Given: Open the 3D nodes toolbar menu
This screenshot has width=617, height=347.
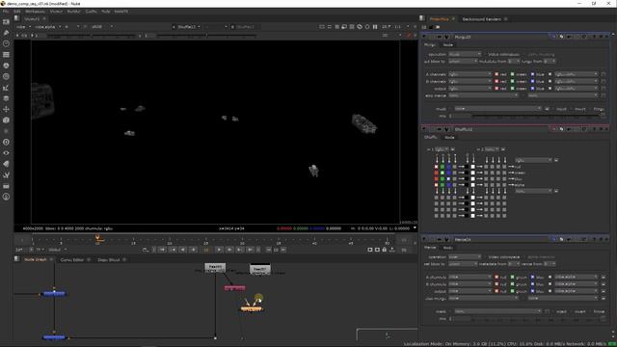Looking at the screenshot, I should (6, 120).
